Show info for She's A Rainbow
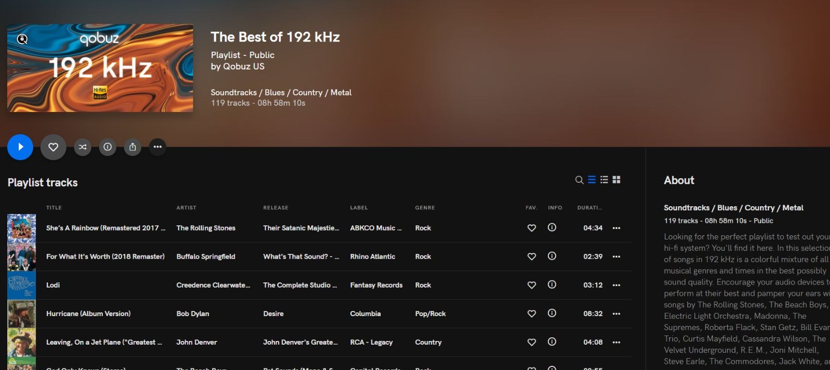Image resolution: width=830 pixels, height=370 pixels. pyautogui.click(x=552, y=227)
